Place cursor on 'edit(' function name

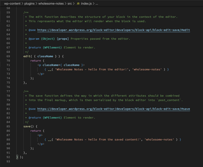pyautogui.click(x=27, y=56)
